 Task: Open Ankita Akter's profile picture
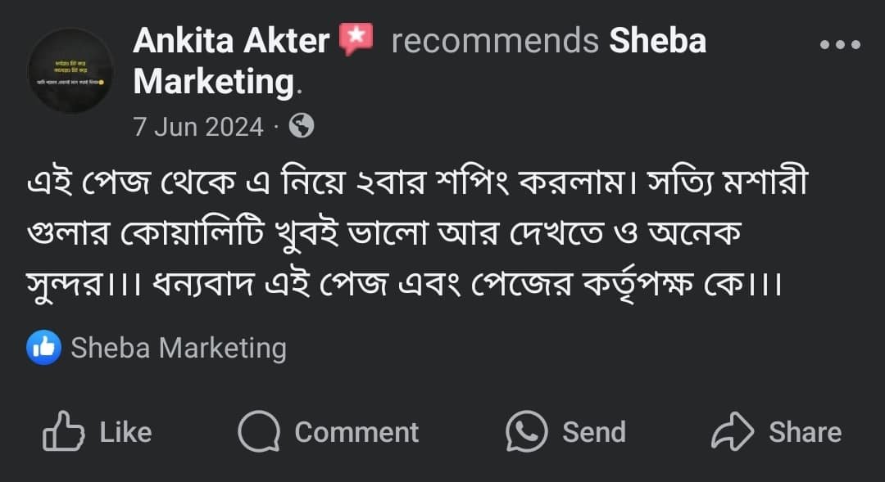(70, 70)
